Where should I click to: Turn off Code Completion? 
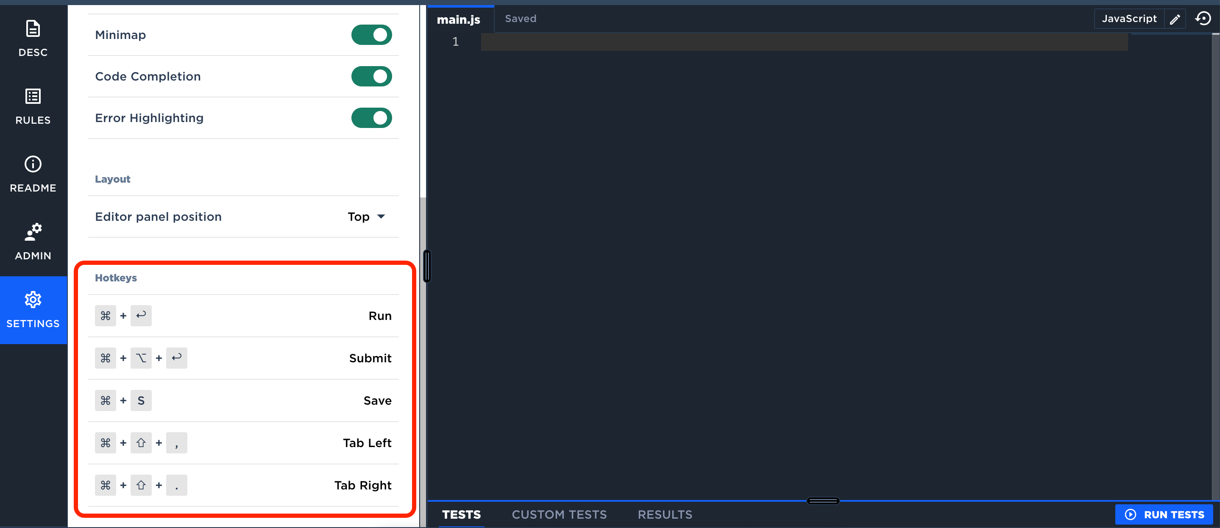pos(371,76)
